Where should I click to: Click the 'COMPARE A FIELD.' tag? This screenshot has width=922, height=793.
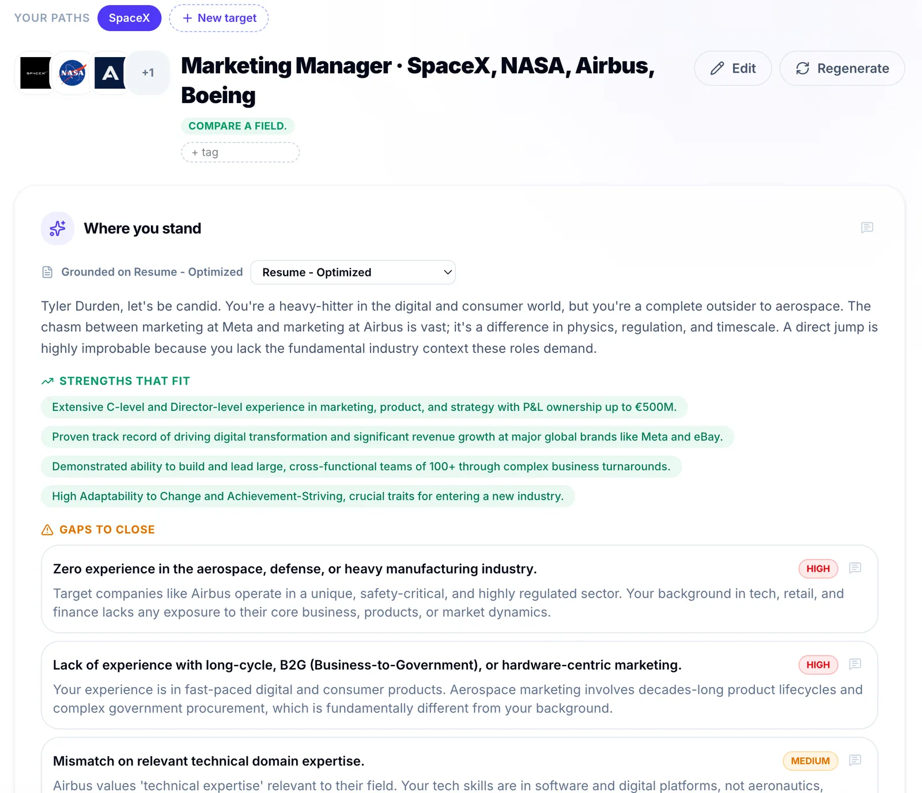click(237, 126)
